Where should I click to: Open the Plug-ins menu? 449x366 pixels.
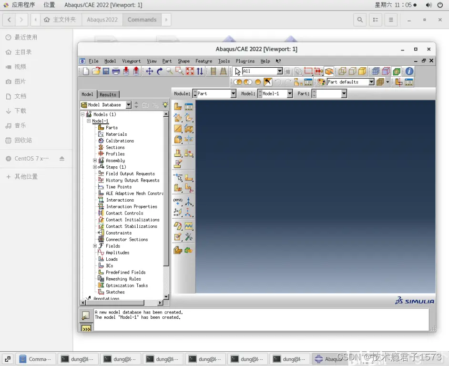tap(245, 61)
